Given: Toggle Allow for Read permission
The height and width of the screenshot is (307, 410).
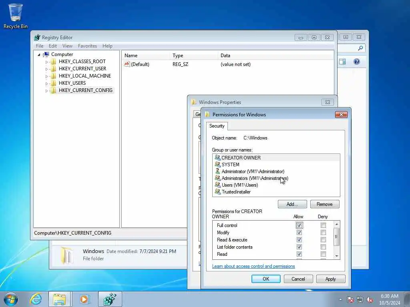Looking at the screenshot, I should click(x=299, y=254).
